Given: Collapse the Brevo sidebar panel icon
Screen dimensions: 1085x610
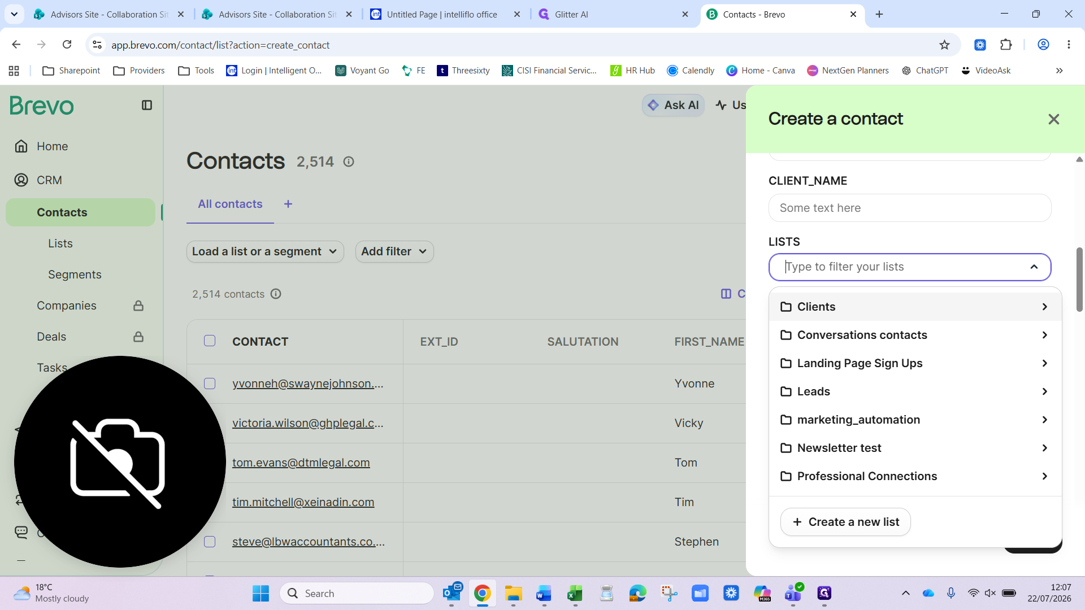Looking at the screenshot, I should pyautogui.click(x=147, y=105).
